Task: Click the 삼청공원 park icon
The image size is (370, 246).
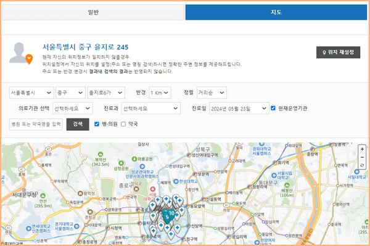Action: click(121, 163)
